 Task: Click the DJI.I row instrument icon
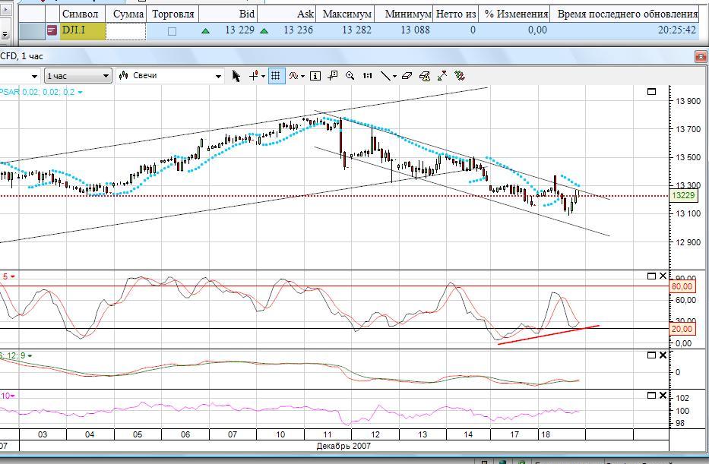tap(52, 30)
